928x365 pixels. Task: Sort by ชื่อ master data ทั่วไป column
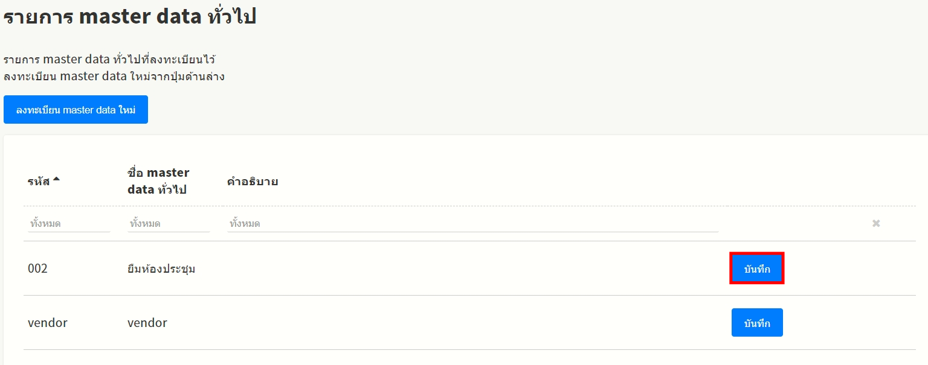(x=158, y=181)
